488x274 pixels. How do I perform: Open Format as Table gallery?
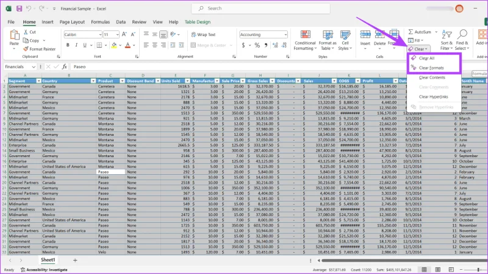328,40
